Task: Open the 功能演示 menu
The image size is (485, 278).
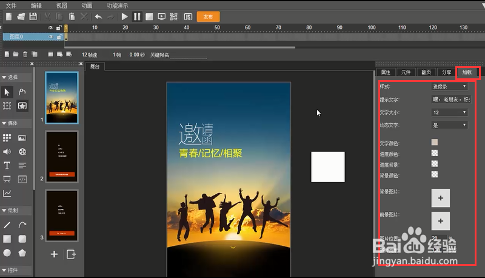Action: (117, 5)
